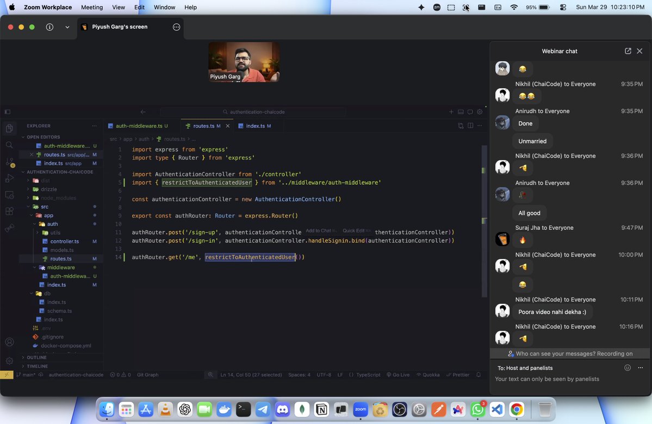
Task: Go back with editor navigation arrow
Action: tap(142, 112)
